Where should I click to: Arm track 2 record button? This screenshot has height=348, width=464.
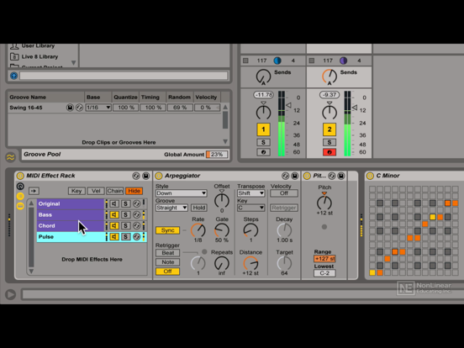pos(330,152)
